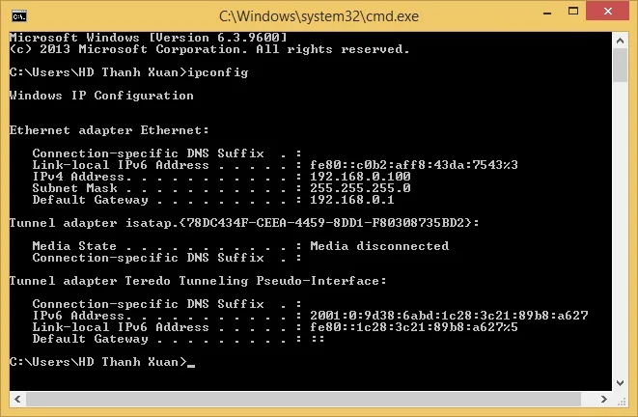Click the resize grip in the window corner
The height and width of the screenshot is (417, 638).
pos(621,401)
